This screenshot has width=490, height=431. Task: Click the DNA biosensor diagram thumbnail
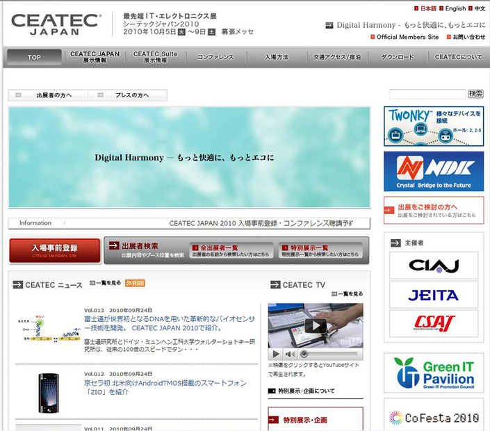point(49,329)
